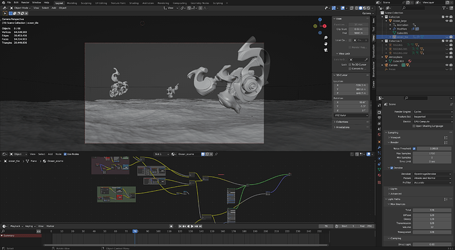Viewport: 455px width, 250px height.
Task: Open the Prefilter Accurate dropdown
Action: coord(433,183)
